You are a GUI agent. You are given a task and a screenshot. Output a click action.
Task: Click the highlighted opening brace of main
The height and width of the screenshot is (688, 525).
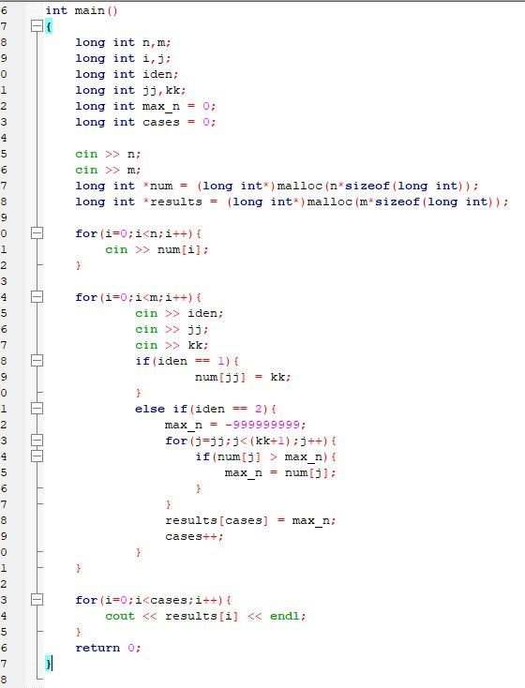click(49, 27)
